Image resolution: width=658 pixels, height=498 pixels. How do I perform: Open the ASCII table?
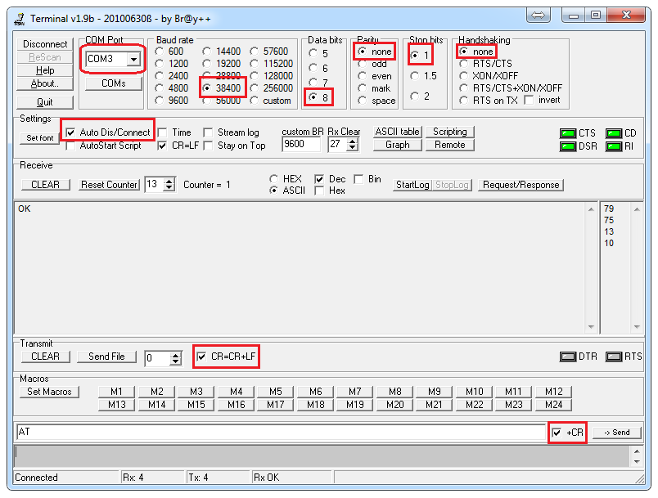click(399, 131)
